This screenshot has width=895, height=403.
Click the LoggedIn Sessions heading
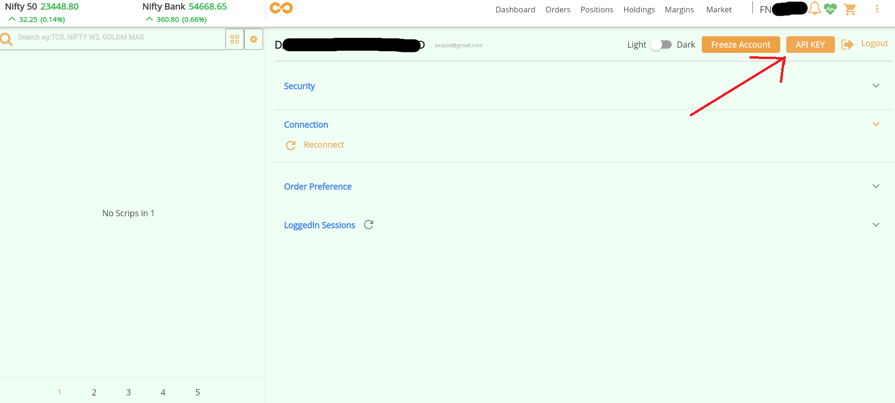click(319, 225)
